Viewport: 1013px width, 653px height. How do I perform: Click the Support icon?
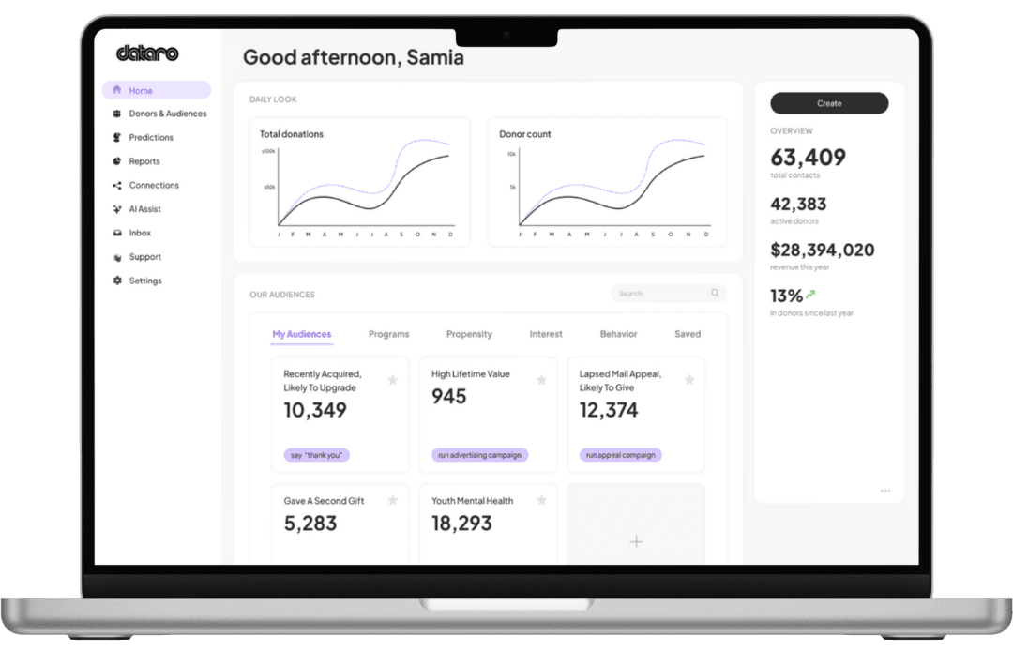114,256
